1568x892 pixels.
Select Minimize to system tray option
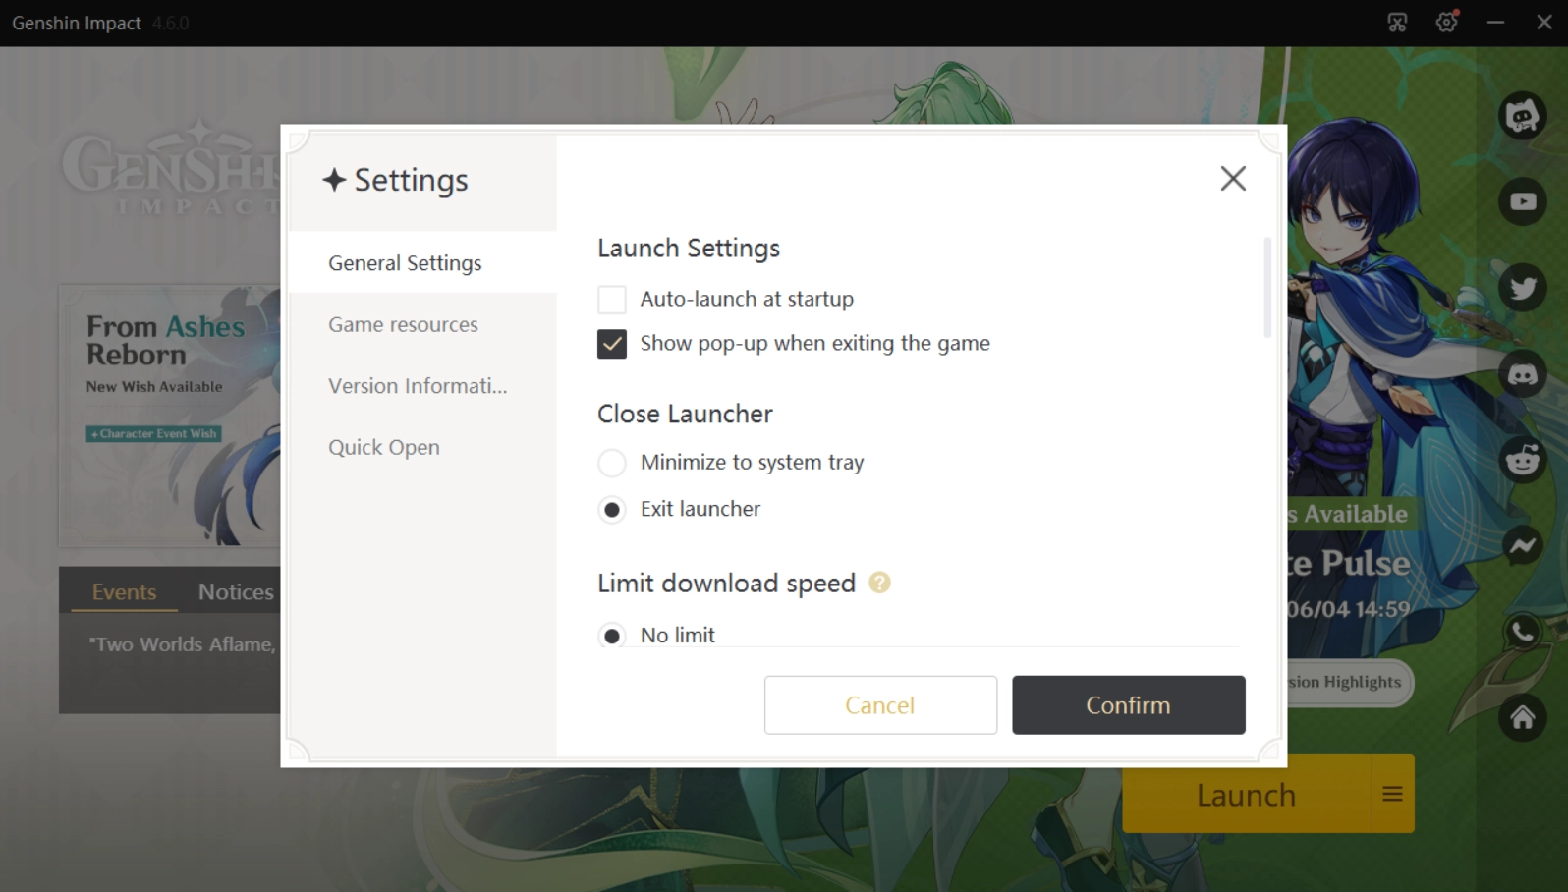pos(612,463)
